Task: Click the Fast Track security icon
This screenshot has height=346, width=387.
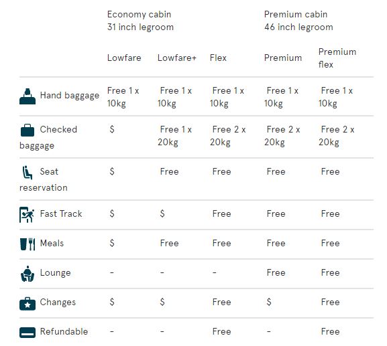Action: point(27,215)
